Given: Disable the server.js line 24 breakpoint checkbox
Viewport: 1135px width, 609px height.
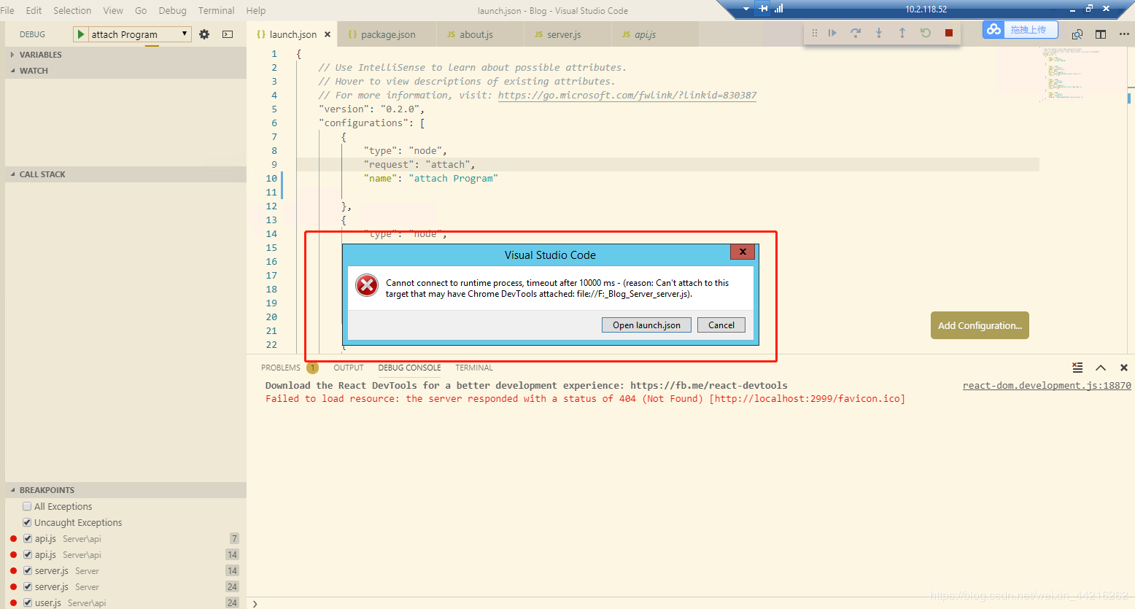Looking at the screenshot, I should (x=27, y=586).
